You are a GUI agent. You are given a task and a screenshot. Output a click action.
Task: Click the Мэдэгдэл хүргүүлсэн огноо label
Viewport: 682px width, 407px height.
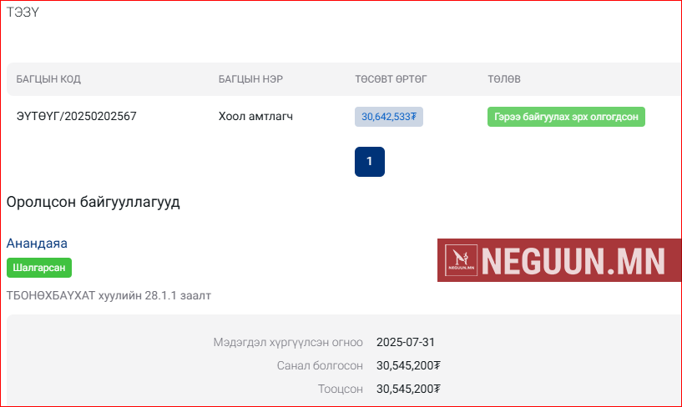pyautogui.click(x=288, y=342)
